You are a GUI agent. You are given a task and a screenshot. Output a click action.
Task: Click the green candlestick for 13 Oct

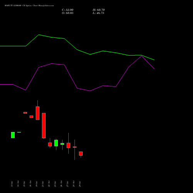tap(13, 135)
